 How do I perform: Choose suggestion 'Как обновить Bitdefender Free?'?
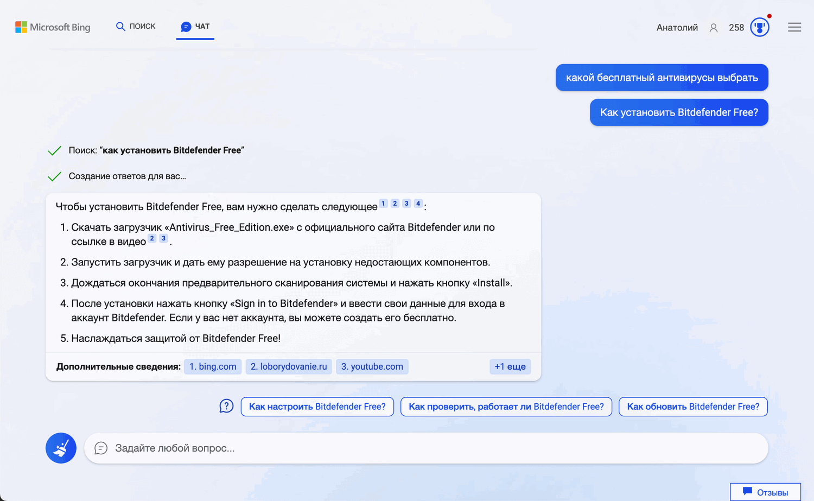[x=693, y=407]
